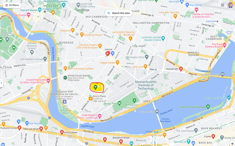The width and height of the screenshot is (235, 146).
Task: Open the Google apps grid icon
Action: (222, 5)
